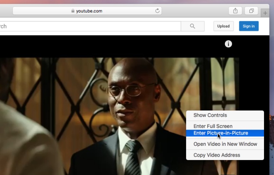Click the blue Sign in button
The width and height of the screenshot is (274, 175).
[249, 26]
